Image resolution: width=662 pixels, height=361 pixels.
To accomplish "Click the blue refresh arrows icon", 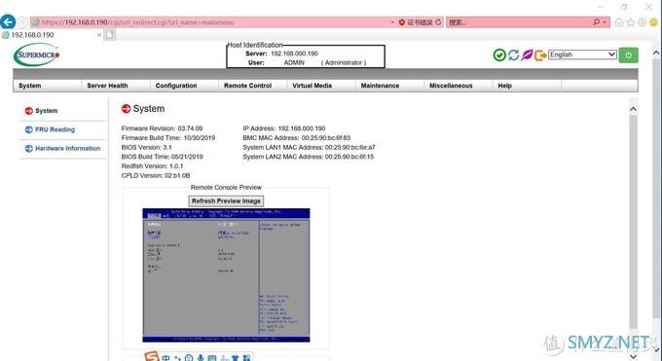I will click(x=513, y=54).
